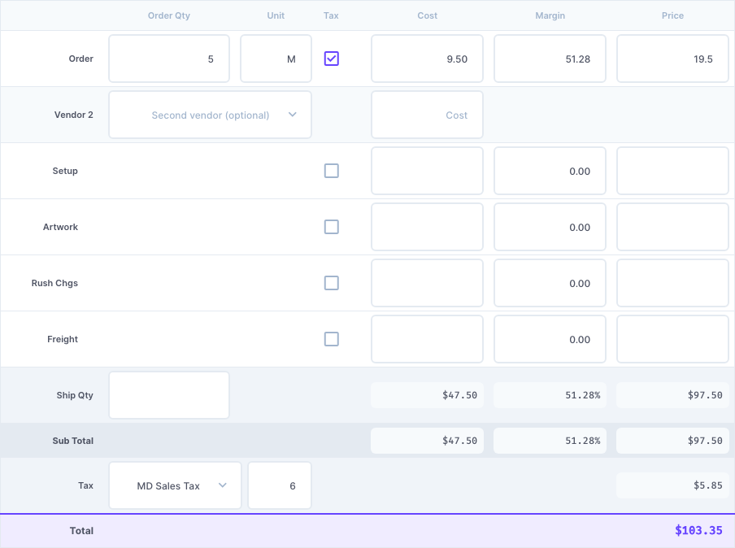The height and width of the screenshot is (548, 735).
Task: Click the Sub Total price $97.50
Action: click(x=672, y=441)
